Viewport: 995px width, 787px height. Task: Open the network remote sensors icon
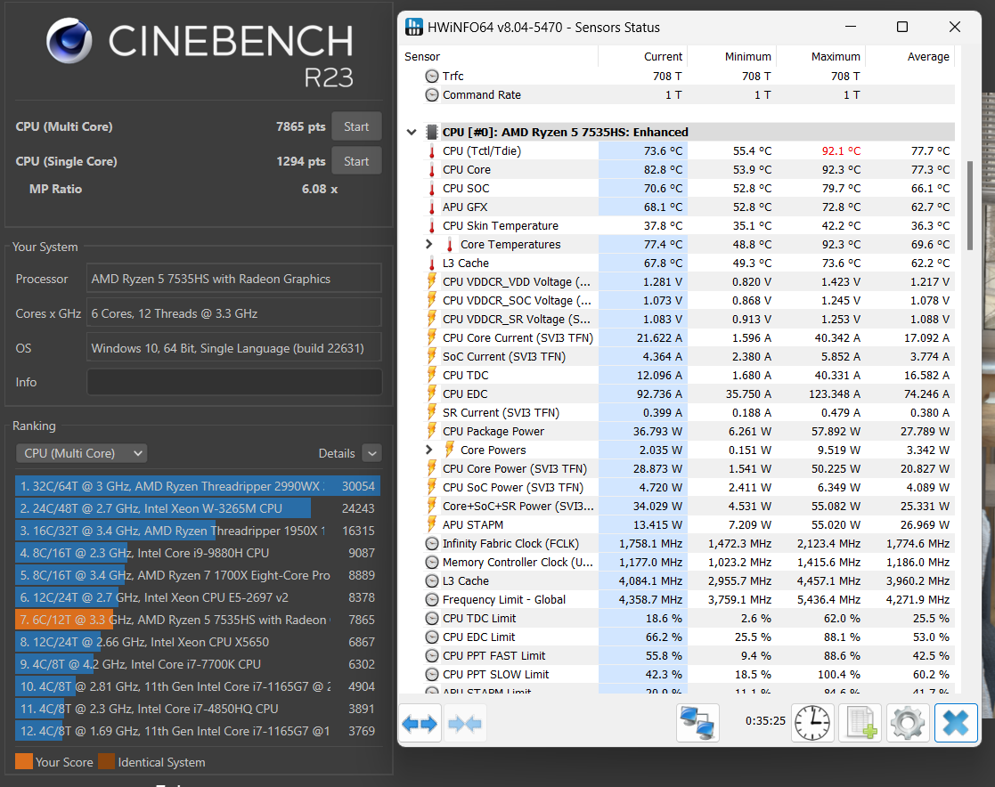pos(697,723)
